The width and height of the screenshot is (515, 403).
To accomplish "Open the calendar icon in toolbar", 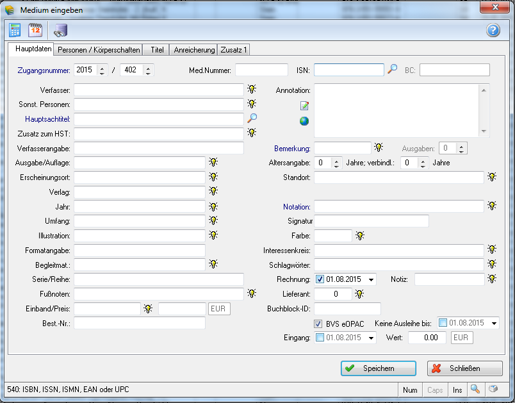I will [36, 29].
